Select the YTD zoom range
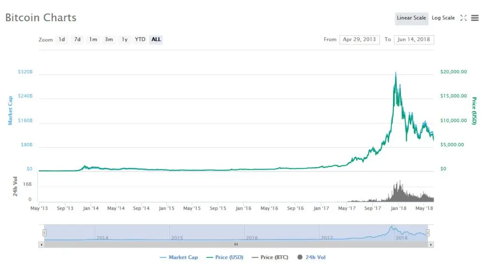The image size is (484, 265). click(140, 40)
